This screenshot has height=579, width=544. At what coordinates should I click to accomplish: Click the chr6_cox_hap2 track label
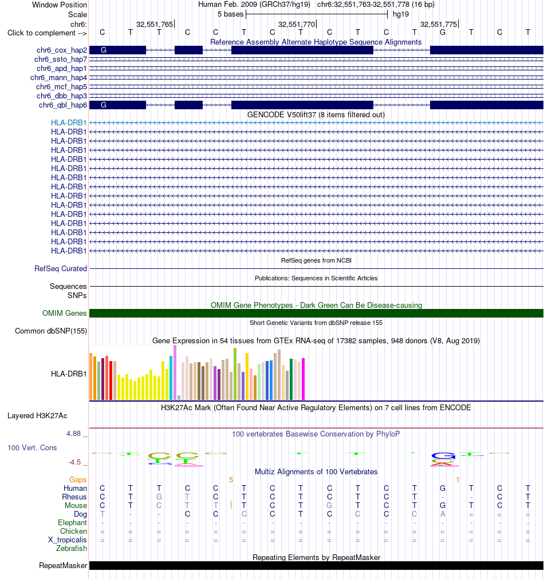pos(62,50)
